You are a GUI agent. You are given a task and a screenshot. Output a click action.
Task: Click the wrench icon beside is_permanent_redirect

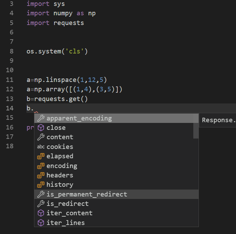[x=41, y=194]
